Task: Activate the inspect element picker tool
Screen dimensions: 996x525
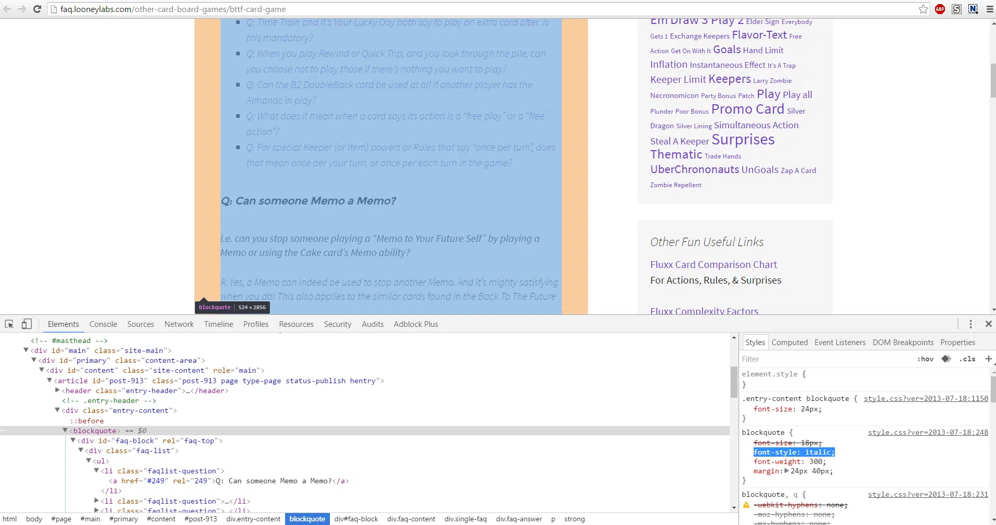Action: [x=9, y=324]
